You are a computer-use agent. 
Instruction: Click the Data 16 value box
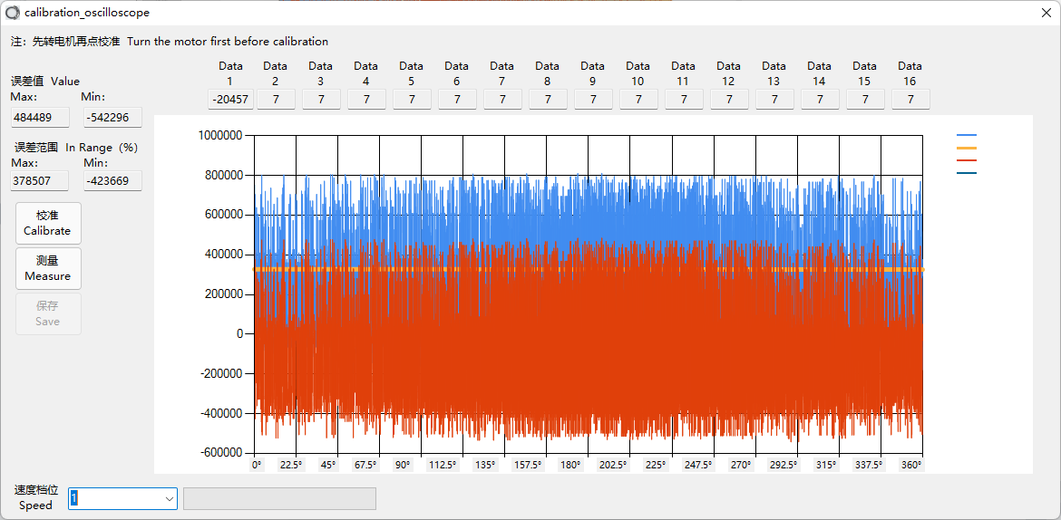pos(910,100)
